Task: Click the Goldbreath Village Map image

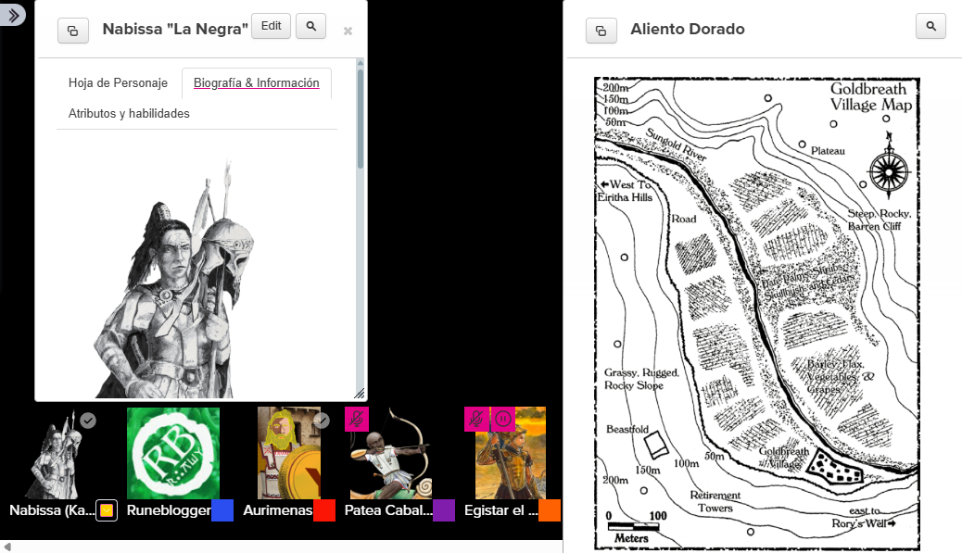Action: pyautogui.click(x=756, y=313)
